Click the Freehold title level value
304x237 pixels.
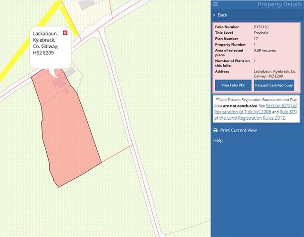262,33
